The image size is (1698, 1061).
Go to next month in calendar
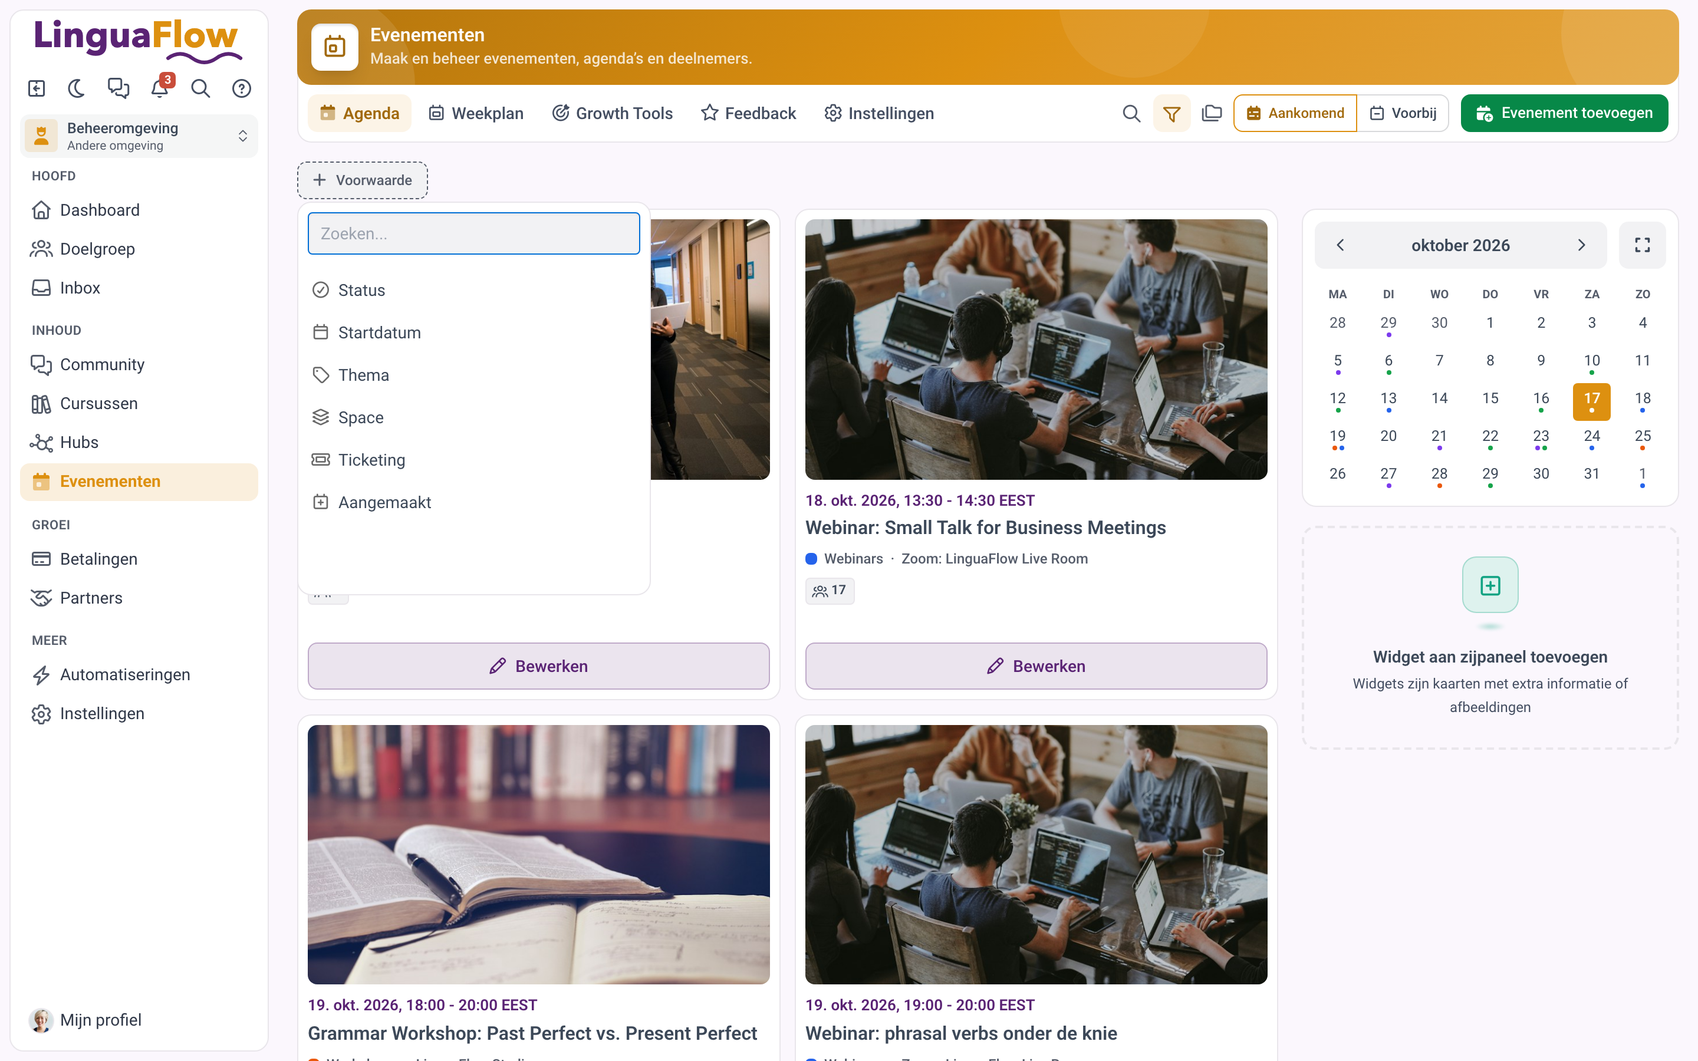click(1581, 245)
